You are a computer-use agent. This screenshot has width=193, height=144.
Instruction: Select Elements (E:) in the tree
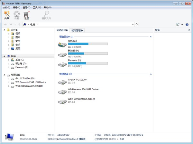pos(22,67)
